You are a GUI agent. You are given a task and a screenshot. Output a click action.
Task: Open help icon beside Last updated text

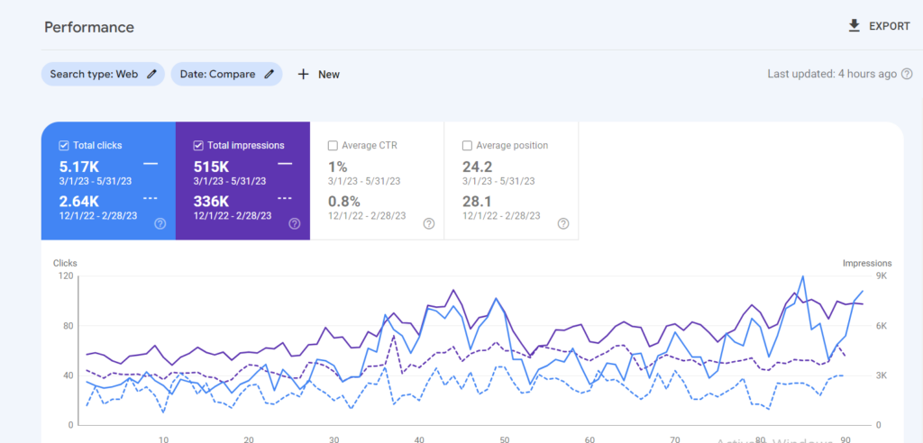point(906,74)
